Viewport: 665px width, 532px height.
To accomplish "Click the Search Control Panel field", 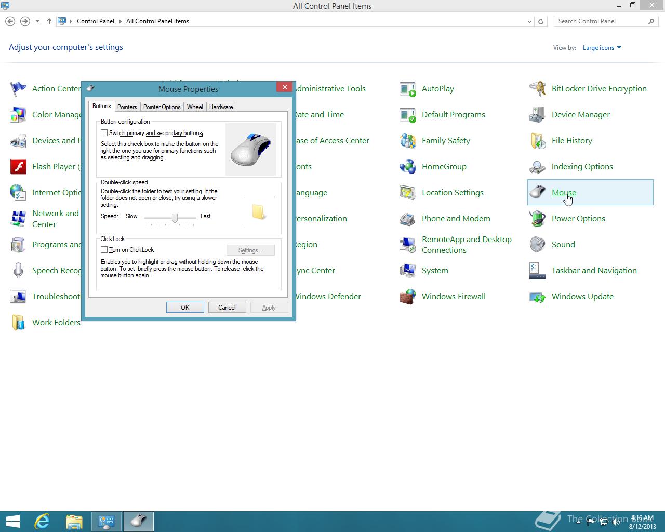I will tap(606, 21).
